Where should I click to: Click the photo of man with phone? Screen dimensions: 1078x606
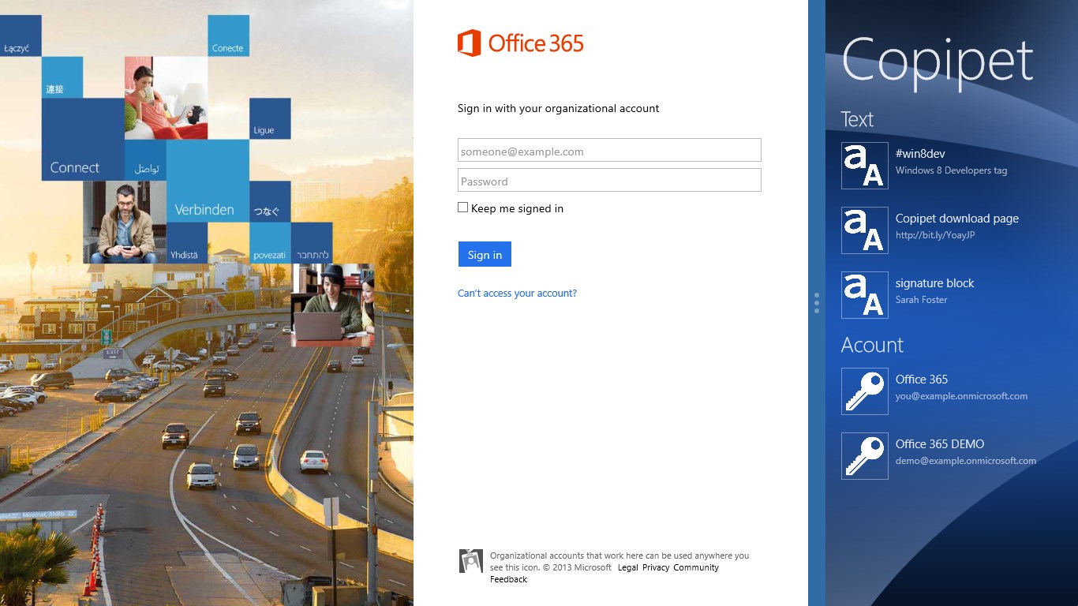[x=125, y=223]
